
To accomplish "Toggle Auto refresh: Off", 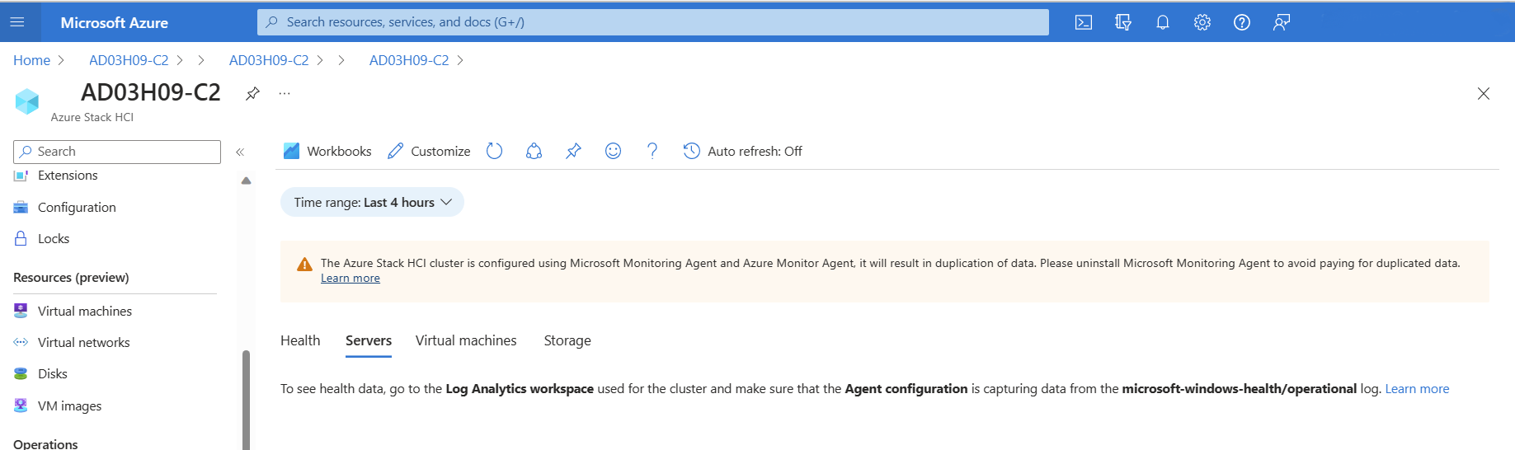I will [x=742, y=151].
